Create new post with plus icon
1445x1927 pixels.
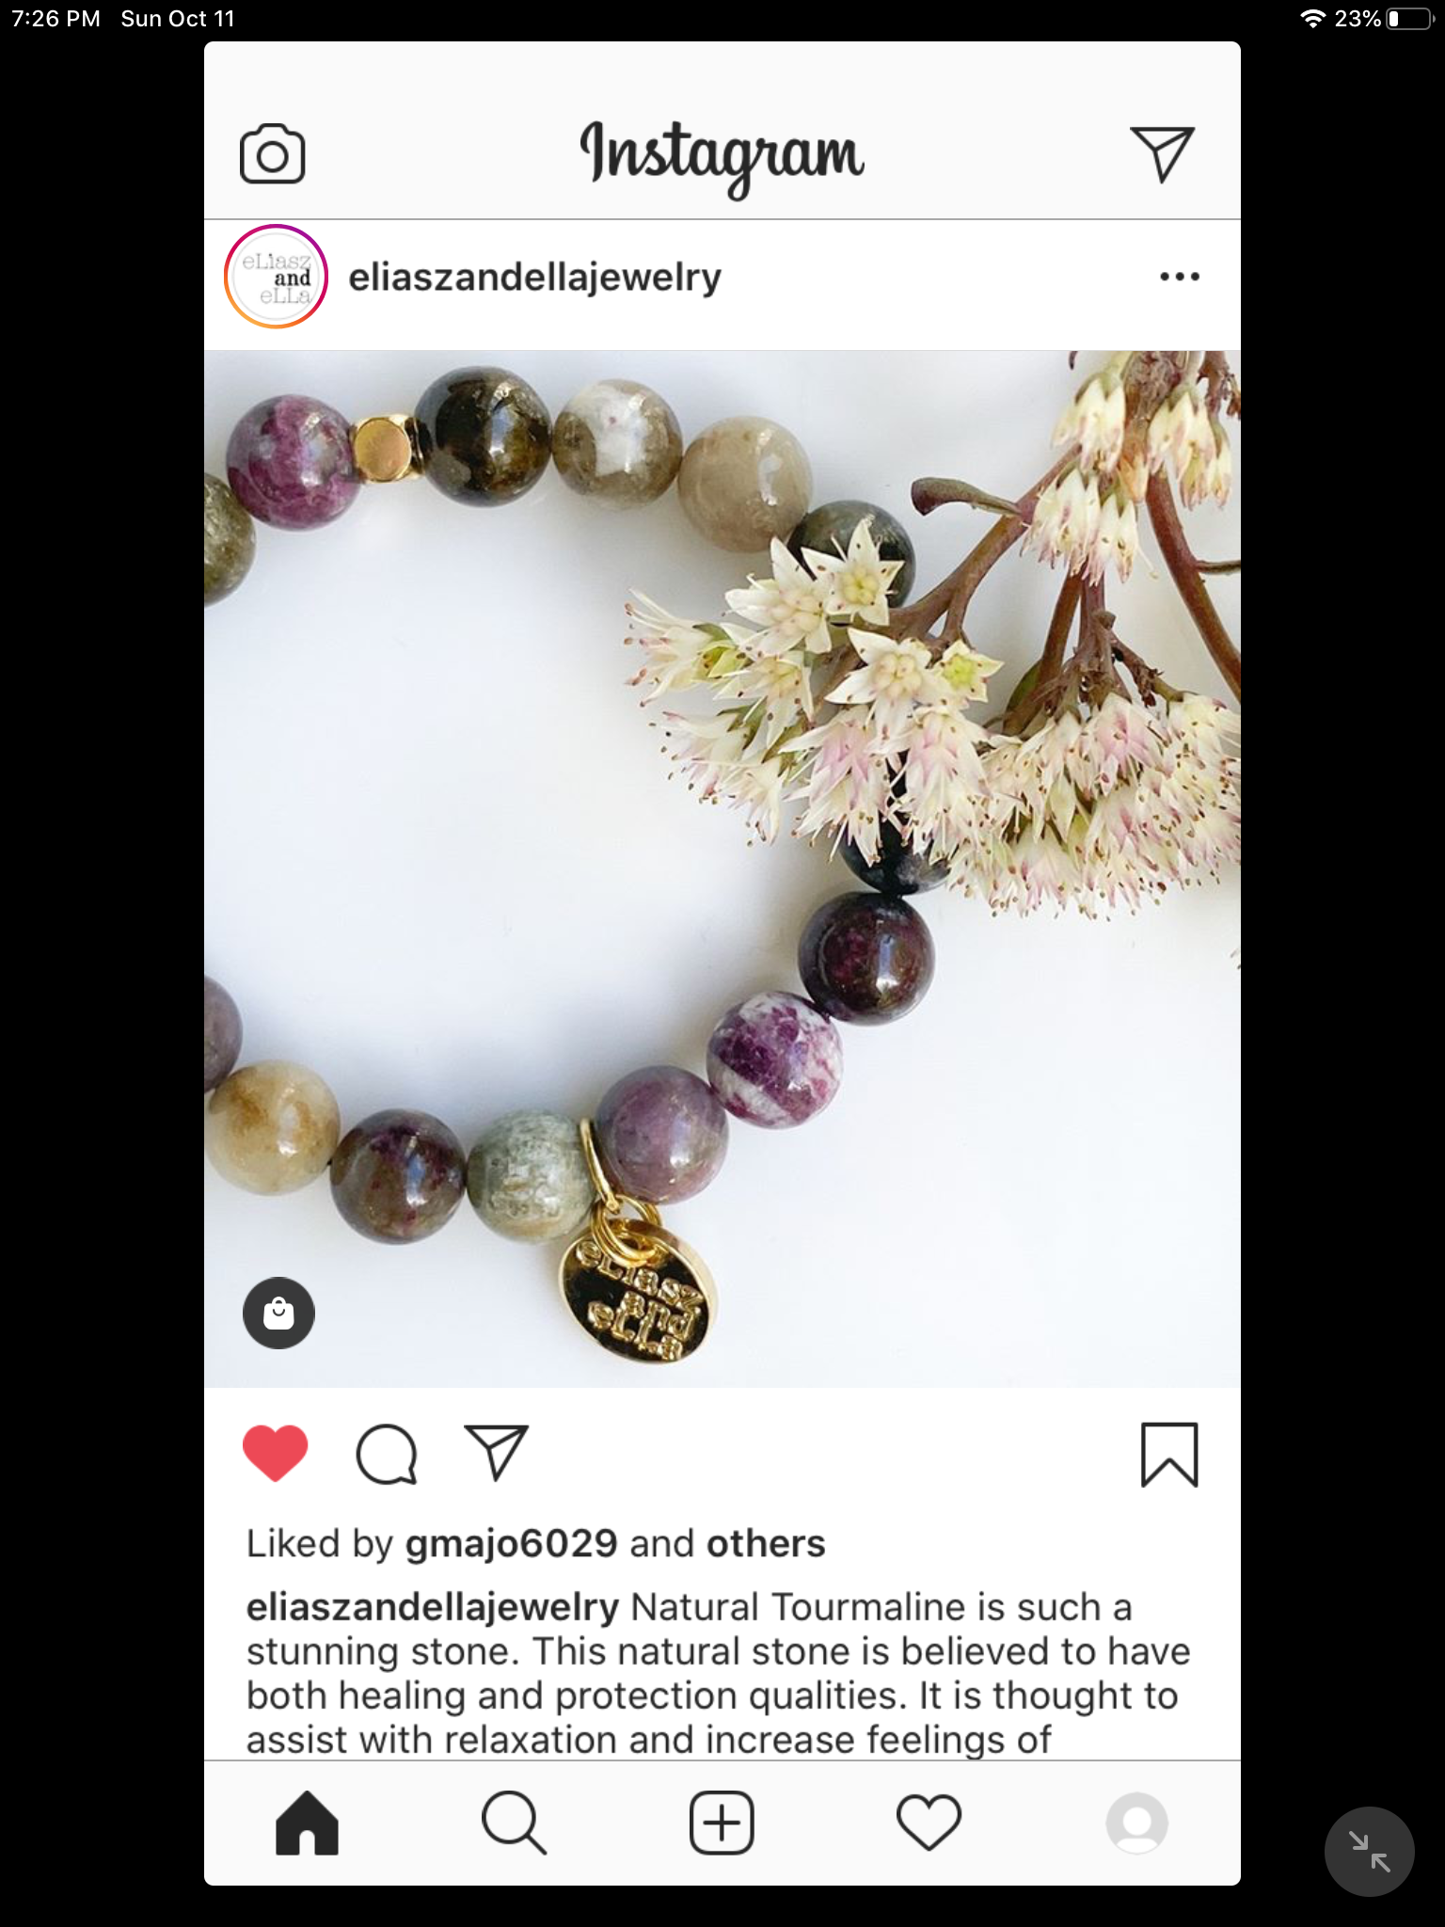click(x=722, y=1823)
